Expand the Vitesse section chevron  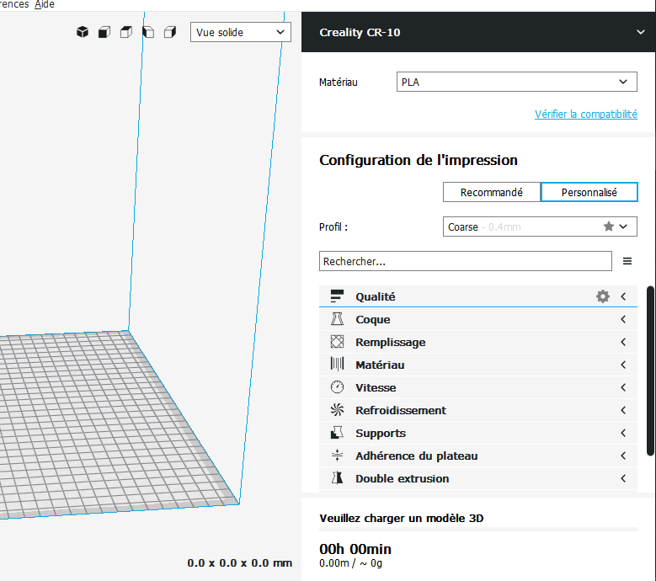pyautogui.click(x=623, y=387)
